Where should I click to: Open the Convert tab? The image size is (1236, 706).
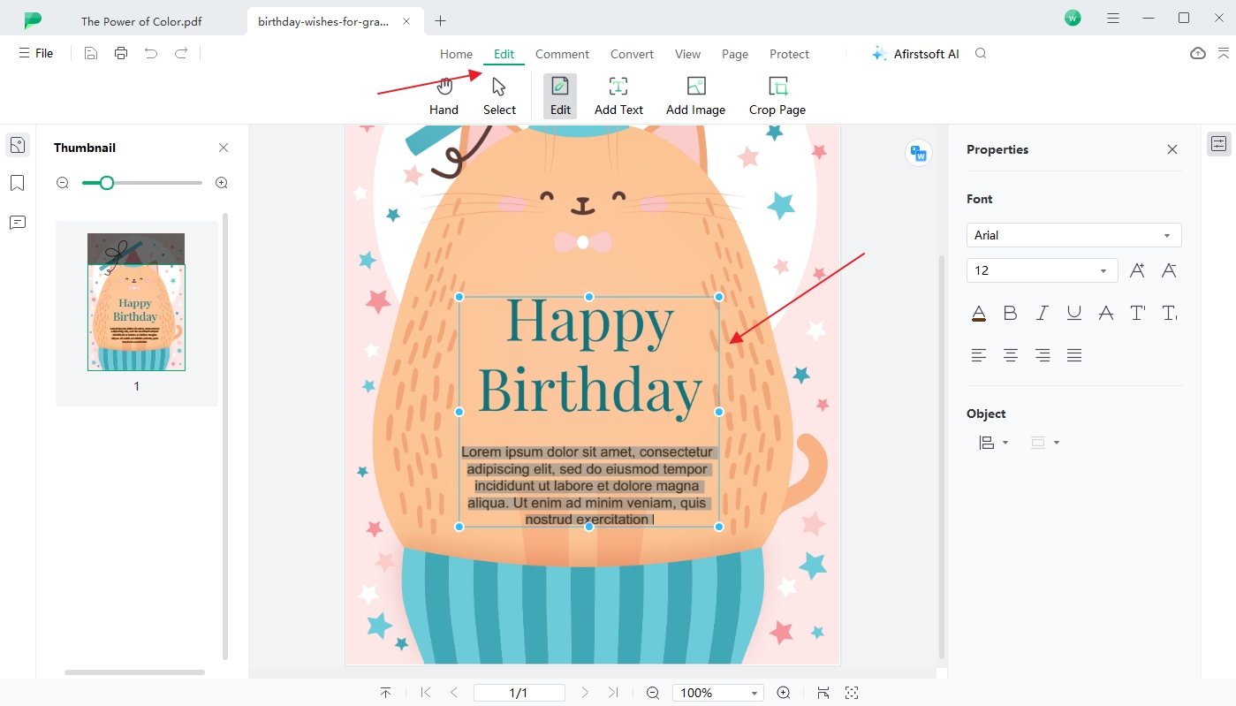pos(632,54)
